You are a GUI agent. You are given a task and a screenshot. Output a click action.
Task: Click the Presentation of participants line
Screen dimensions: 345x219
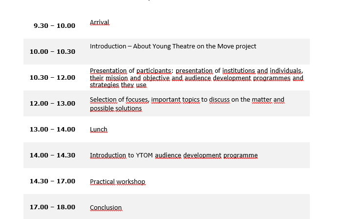tap(196, 71)
